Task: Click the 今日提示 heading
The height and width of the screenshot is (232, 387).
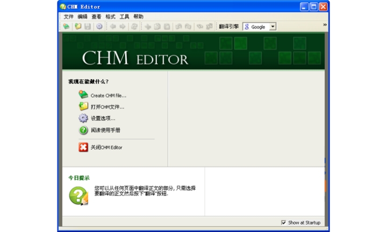Action: pos(79,178)
